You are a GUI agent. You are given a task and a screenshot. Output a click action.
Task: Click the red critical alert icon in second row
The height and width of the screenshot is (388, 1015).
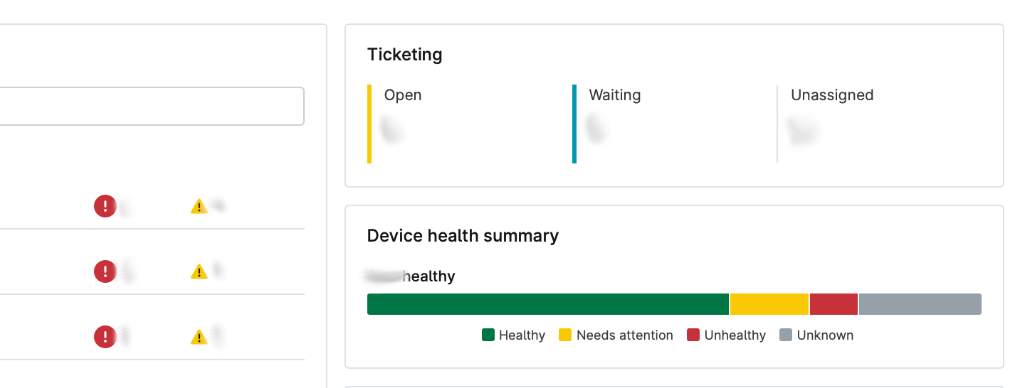(x=105, y=271)
